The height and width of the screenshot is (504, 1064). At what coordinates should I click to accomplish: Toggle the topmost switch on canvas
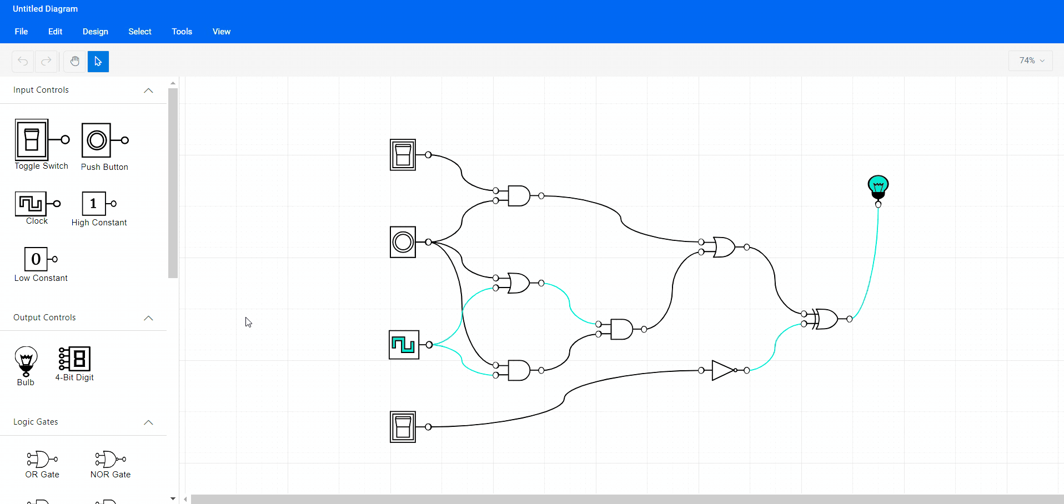click(403, 155)
